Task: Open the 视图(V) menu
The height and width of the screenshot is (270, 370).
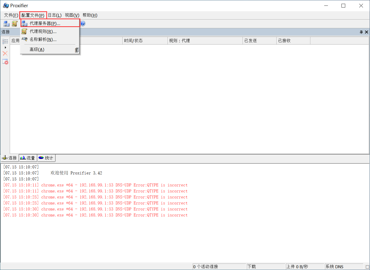Action: (x=72, y=15)
